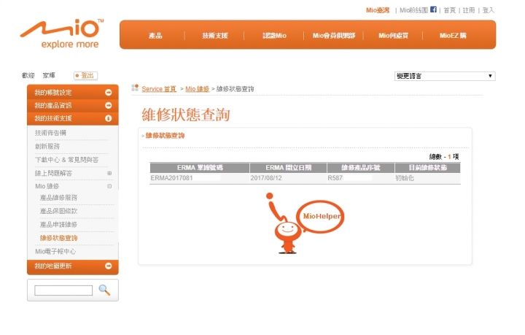
Task: Click the Service 首頁 breadcrumb home icon
Action: 135,88
